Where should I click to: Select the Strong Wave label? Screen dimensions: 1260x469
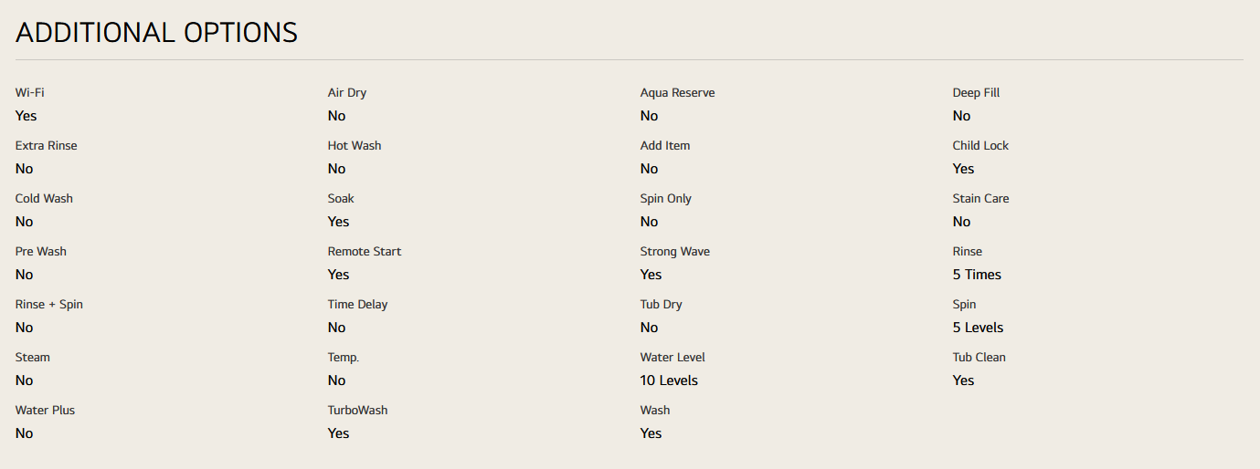tap(674, 252)
